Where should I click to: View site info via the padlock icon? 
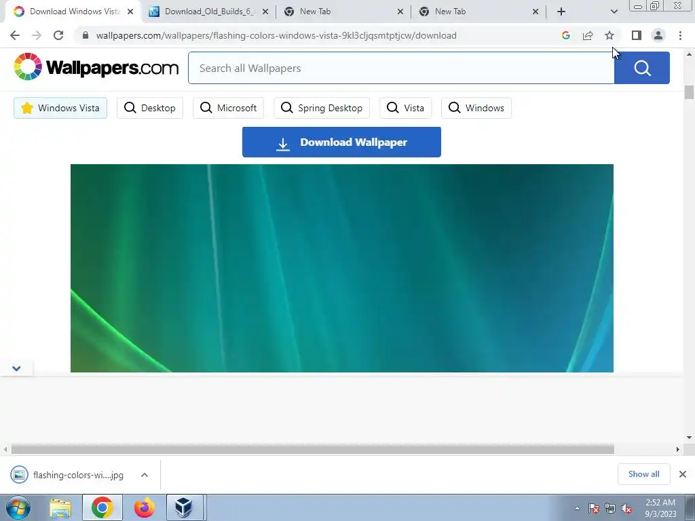click(86, 35)
